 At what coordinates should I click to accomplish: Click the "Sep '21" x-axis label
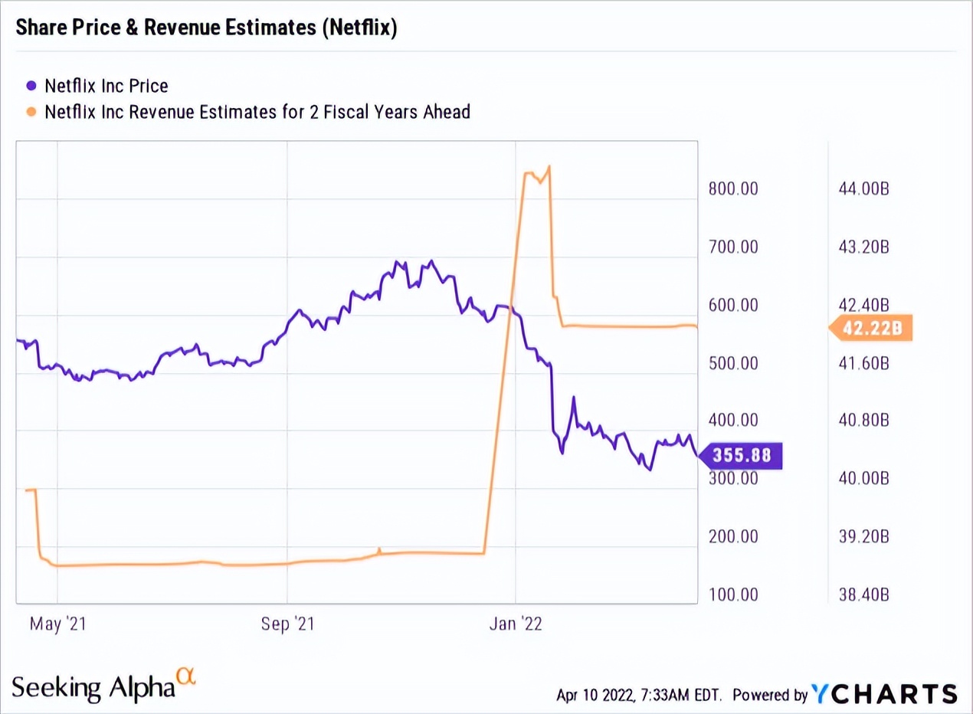(287, 624)
